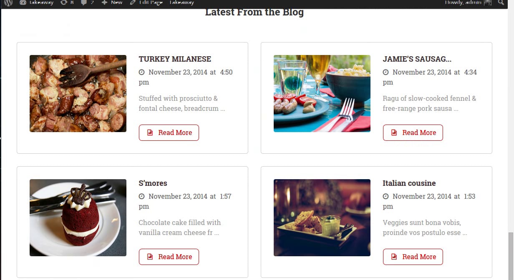Open the updates icon in admin bar

click(63, 2)
